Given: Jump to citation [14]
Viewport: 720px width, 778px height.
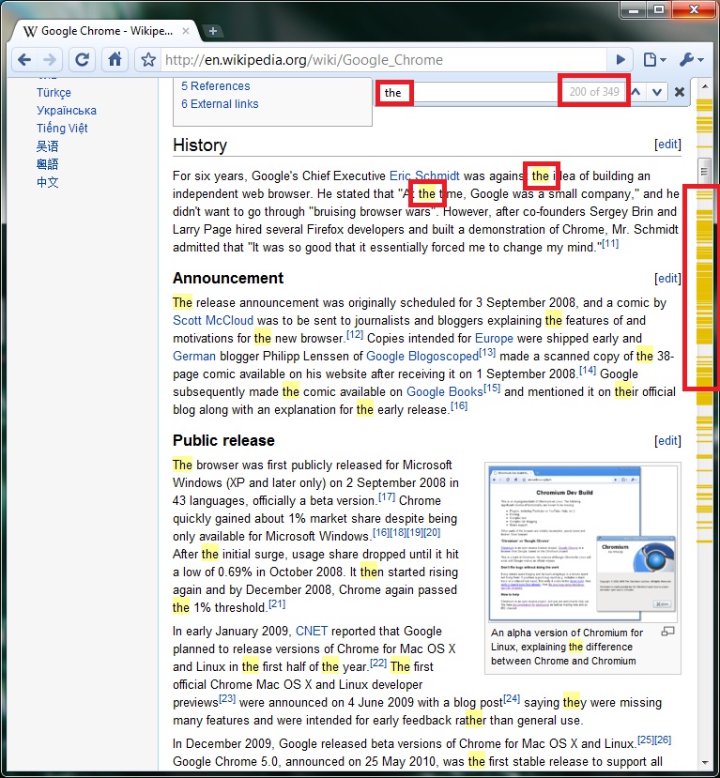Looking at the screenshot, I should (x=588, y=370).
